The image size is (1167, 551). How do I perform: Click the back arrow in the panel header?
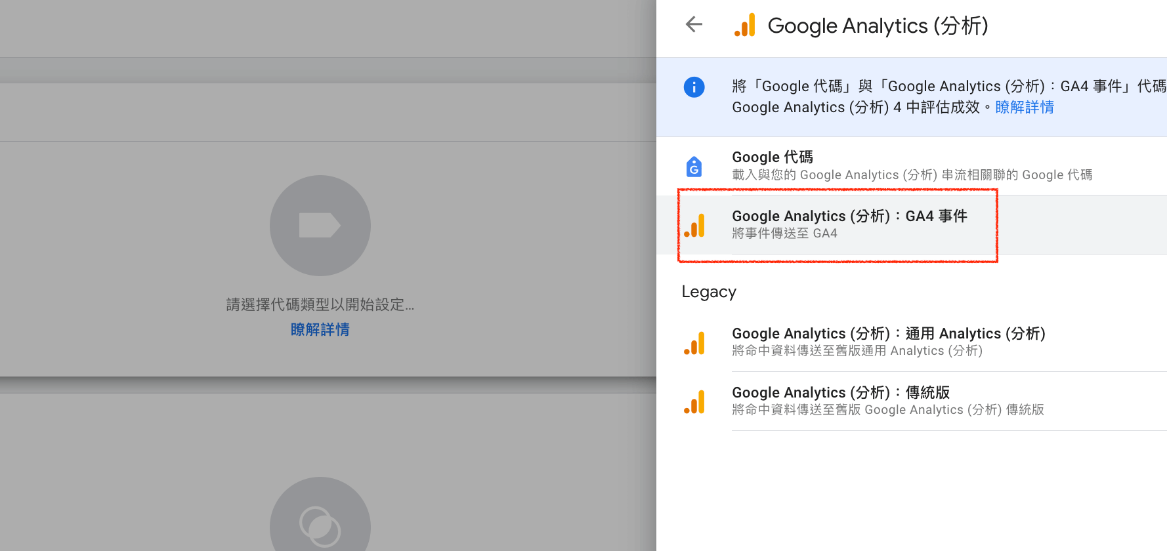point(694,25)
